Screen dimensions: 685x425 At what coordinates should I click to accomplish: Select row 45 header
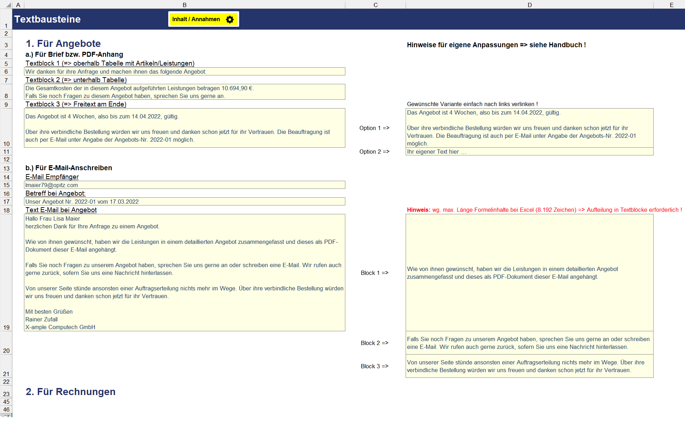(x=6, y=402)
